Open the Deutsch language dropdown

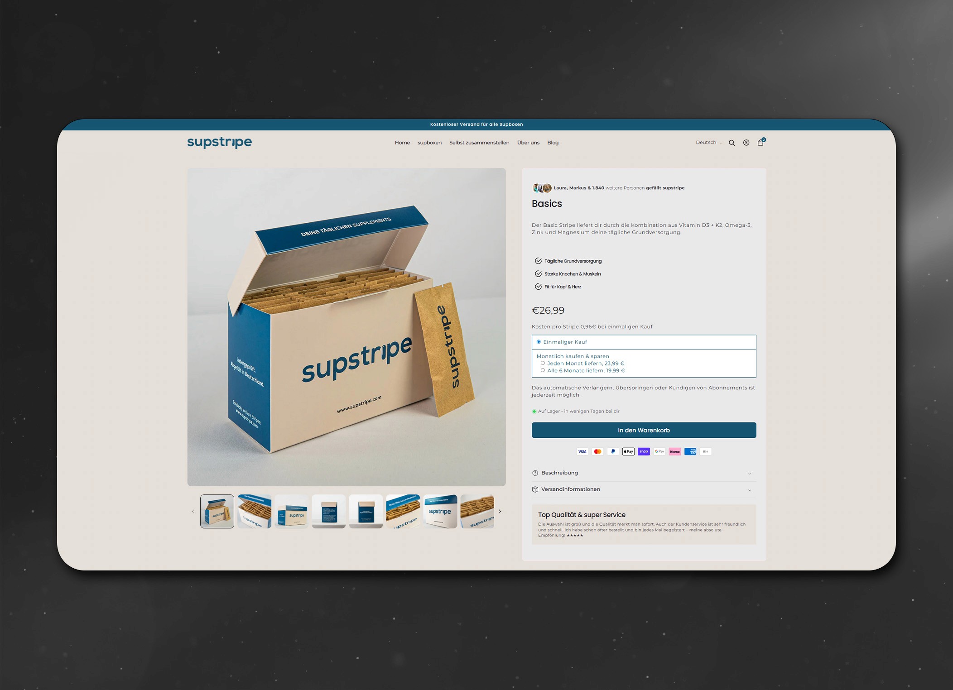coord(708,143)
